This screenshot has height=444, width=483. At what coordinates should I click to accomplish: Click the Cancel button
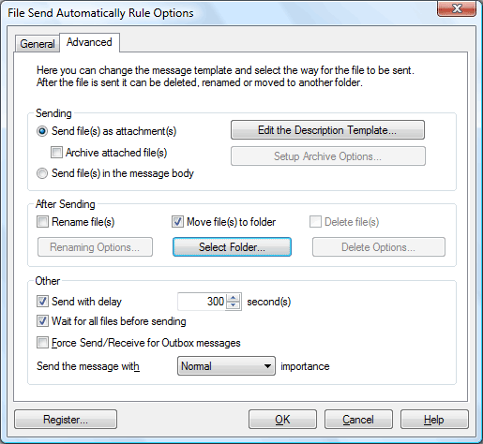(x=358, y=420)
